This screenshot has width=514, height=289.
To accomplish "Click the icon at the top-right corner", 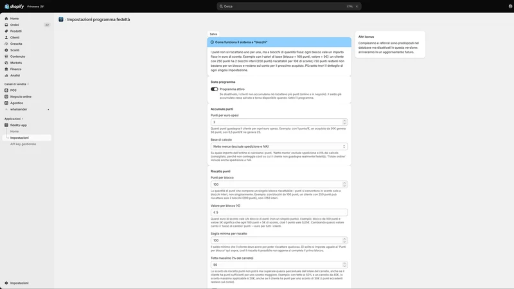I will tap(510, 6).
